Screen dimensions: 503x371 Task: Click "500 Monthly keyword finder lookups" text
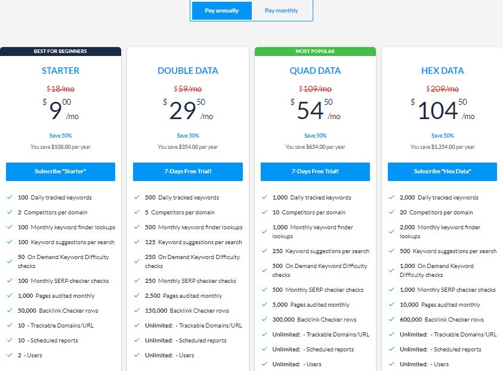(x=194, y=227)
